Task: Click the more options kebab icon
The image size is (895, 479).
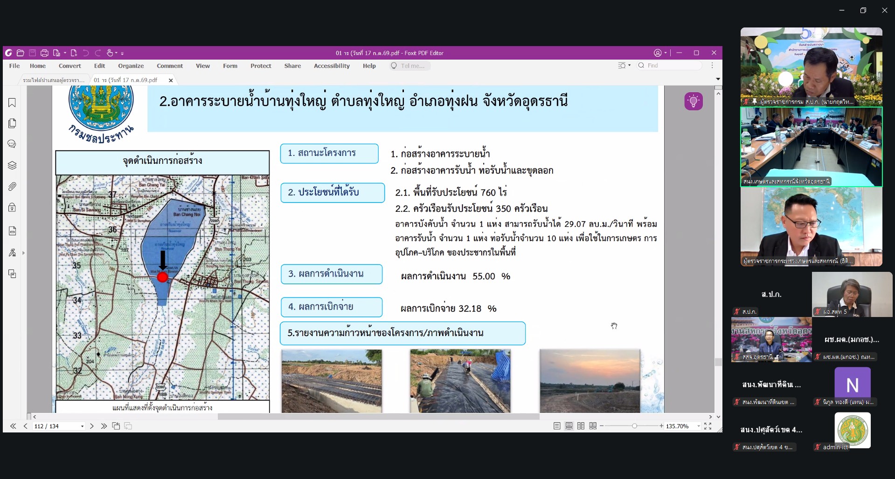Action: (712, 66)
